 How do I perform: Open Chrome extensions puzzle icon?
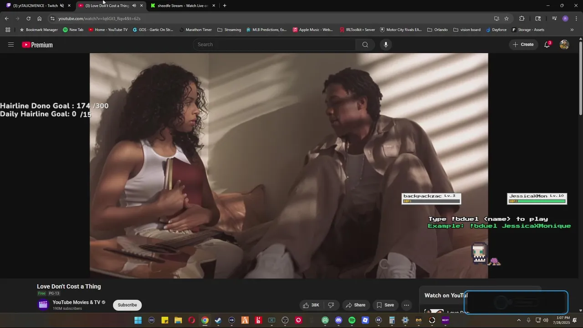pyautogui.click(x=522, y=19)
